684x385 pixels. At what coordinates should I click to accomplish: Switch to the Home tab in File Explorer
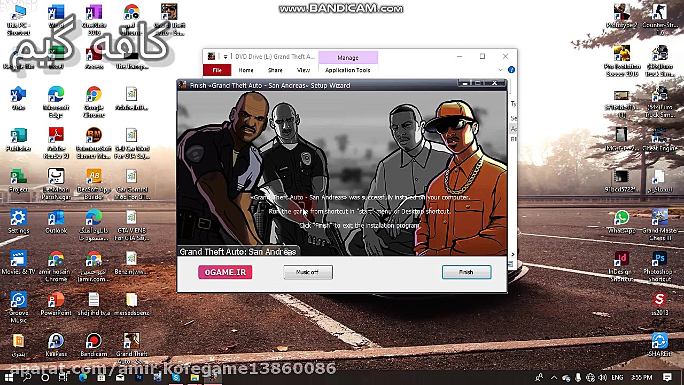246,70
